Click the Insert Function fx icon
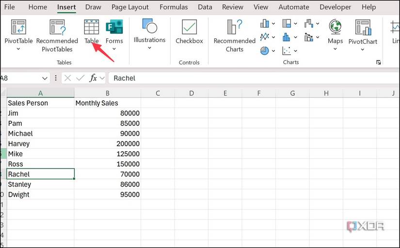The width and height of the screenshot is (400, 248). [93, 78]
